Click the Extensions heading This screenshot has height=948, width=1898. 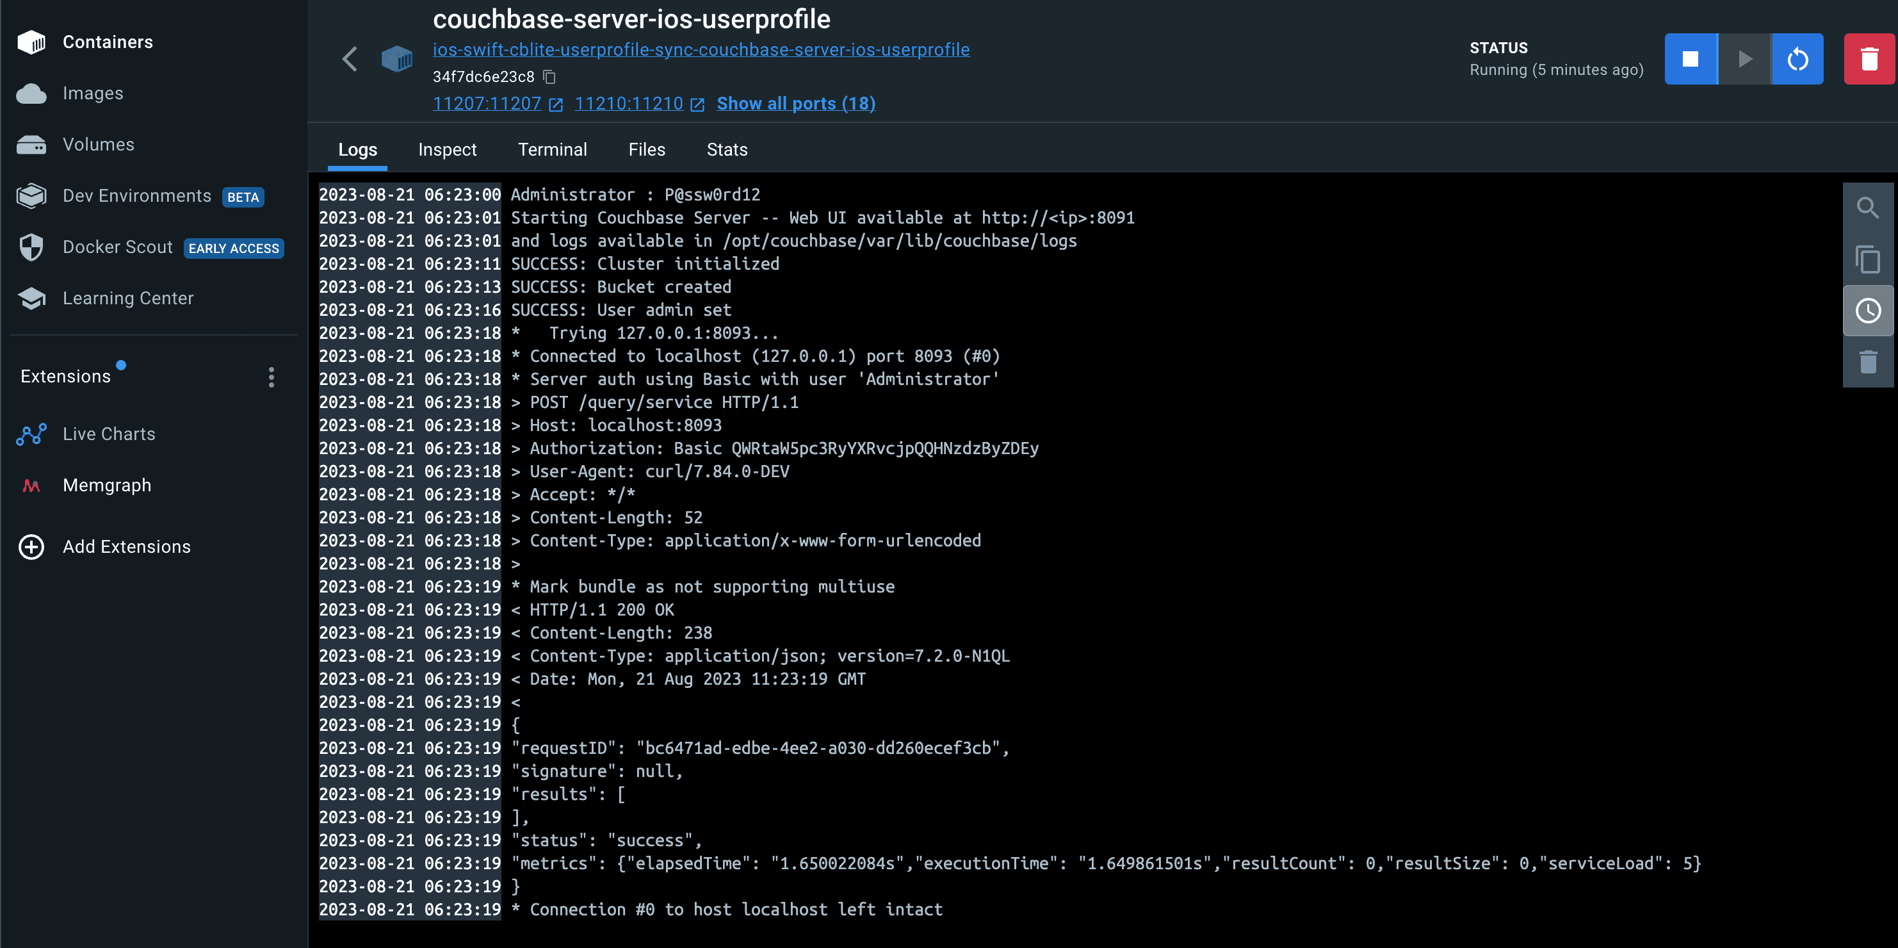65,377
